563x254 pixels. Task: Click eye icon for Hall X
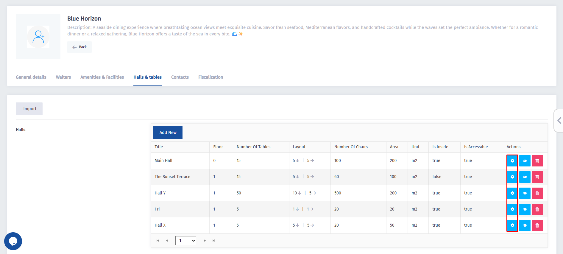tap(525, 225)
